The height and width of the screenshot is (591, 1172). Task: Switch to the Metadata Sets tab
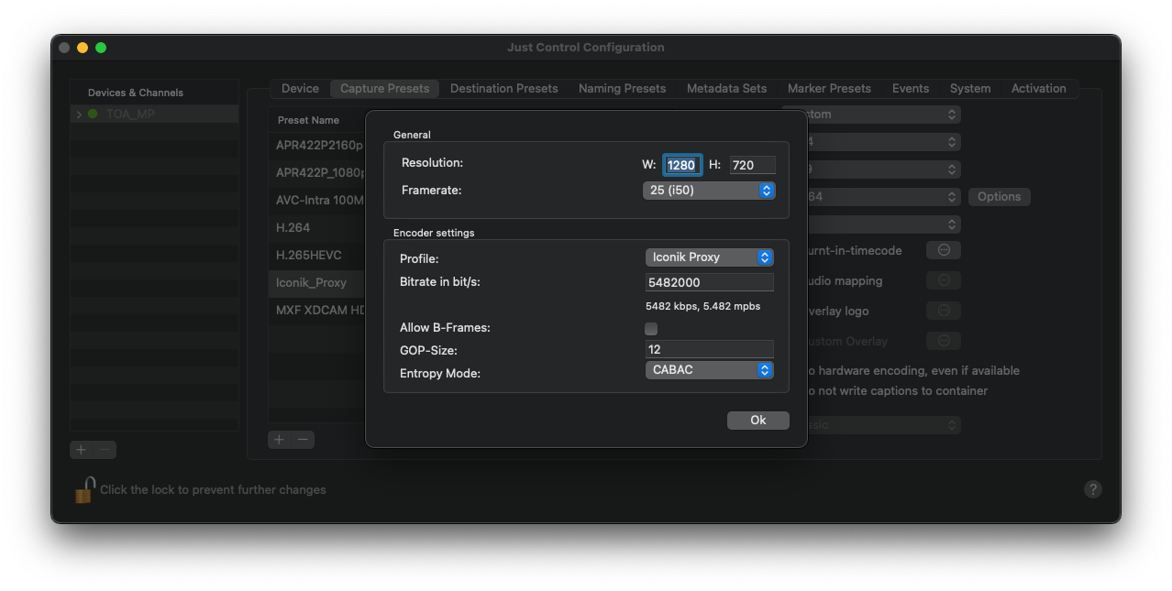(x=726, y=89)
